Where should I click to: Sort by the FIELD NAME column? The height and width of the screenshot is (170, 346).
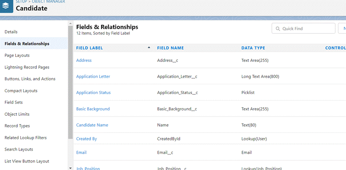(170, 48)
